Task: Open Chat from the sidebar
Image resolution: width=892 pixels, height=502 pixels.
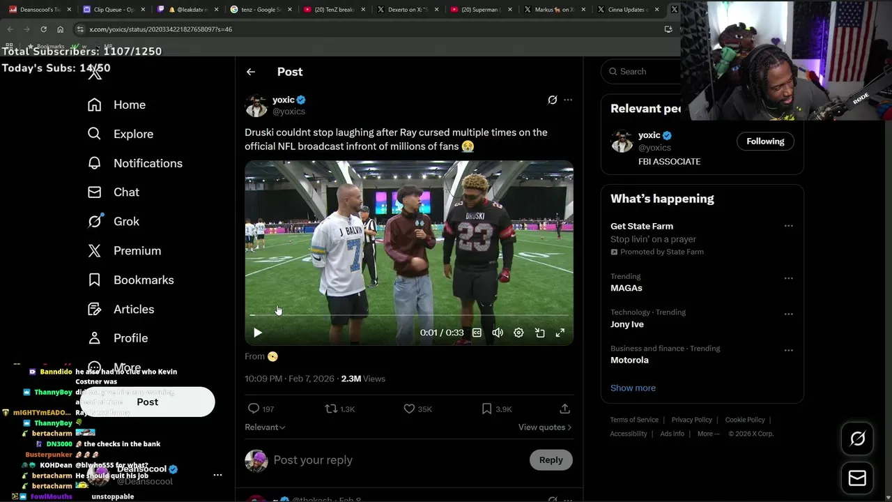Action: coord(113,192)
